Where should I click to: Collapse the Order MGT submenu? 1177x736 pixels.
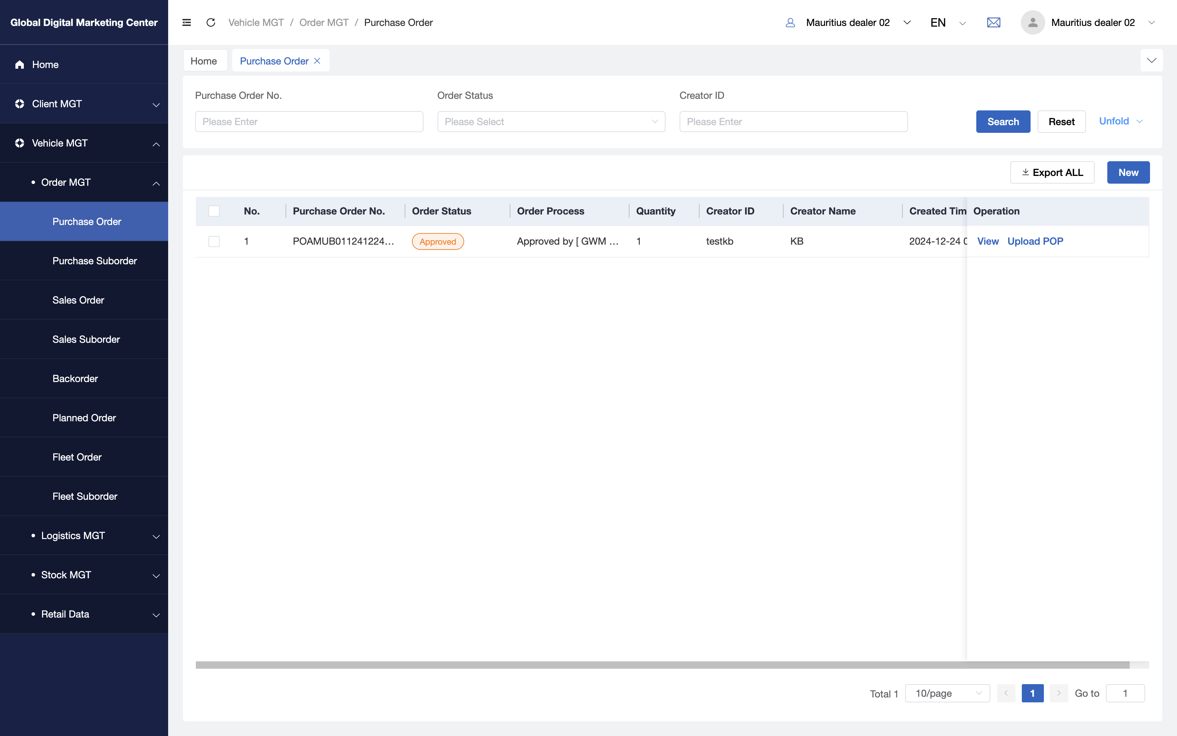click(84, 182)
